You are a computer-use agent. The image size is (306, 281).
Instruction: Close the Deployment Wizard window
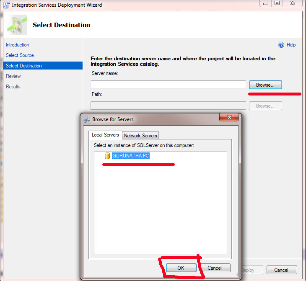tap(293, 3)
